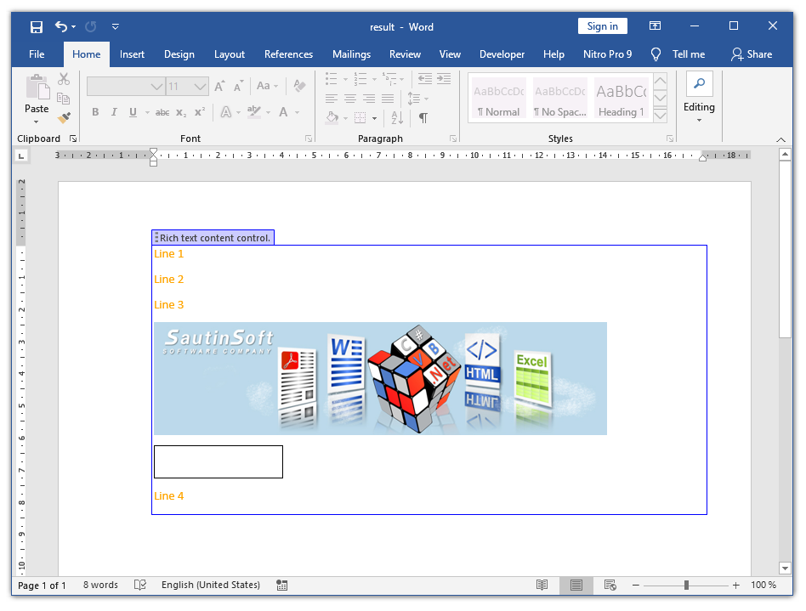806x611 pixels.
Task: Switch to Read Mode view
Action: [542, 585]
